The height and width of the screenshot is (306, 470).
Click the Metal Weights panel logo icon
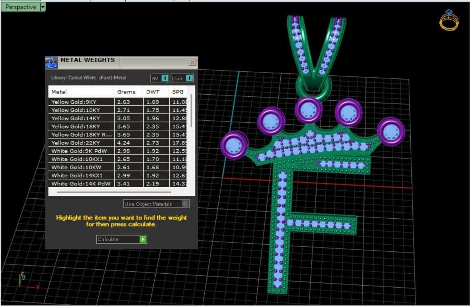coord(51,63)
